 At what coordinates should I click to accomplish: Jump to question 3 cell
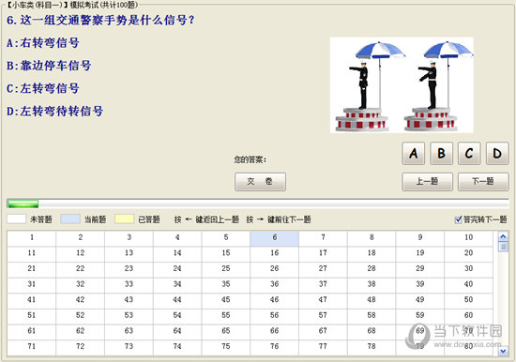129,238
